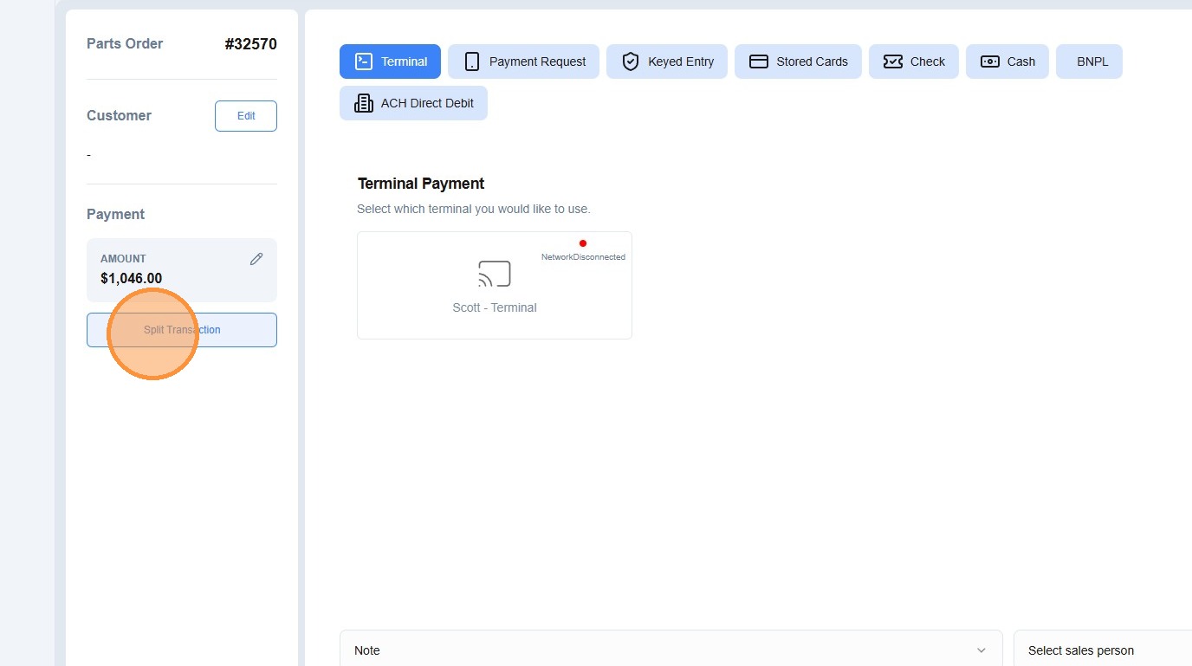
Task: Open the Stored Cards tab
Action: (x=798, y=61)
